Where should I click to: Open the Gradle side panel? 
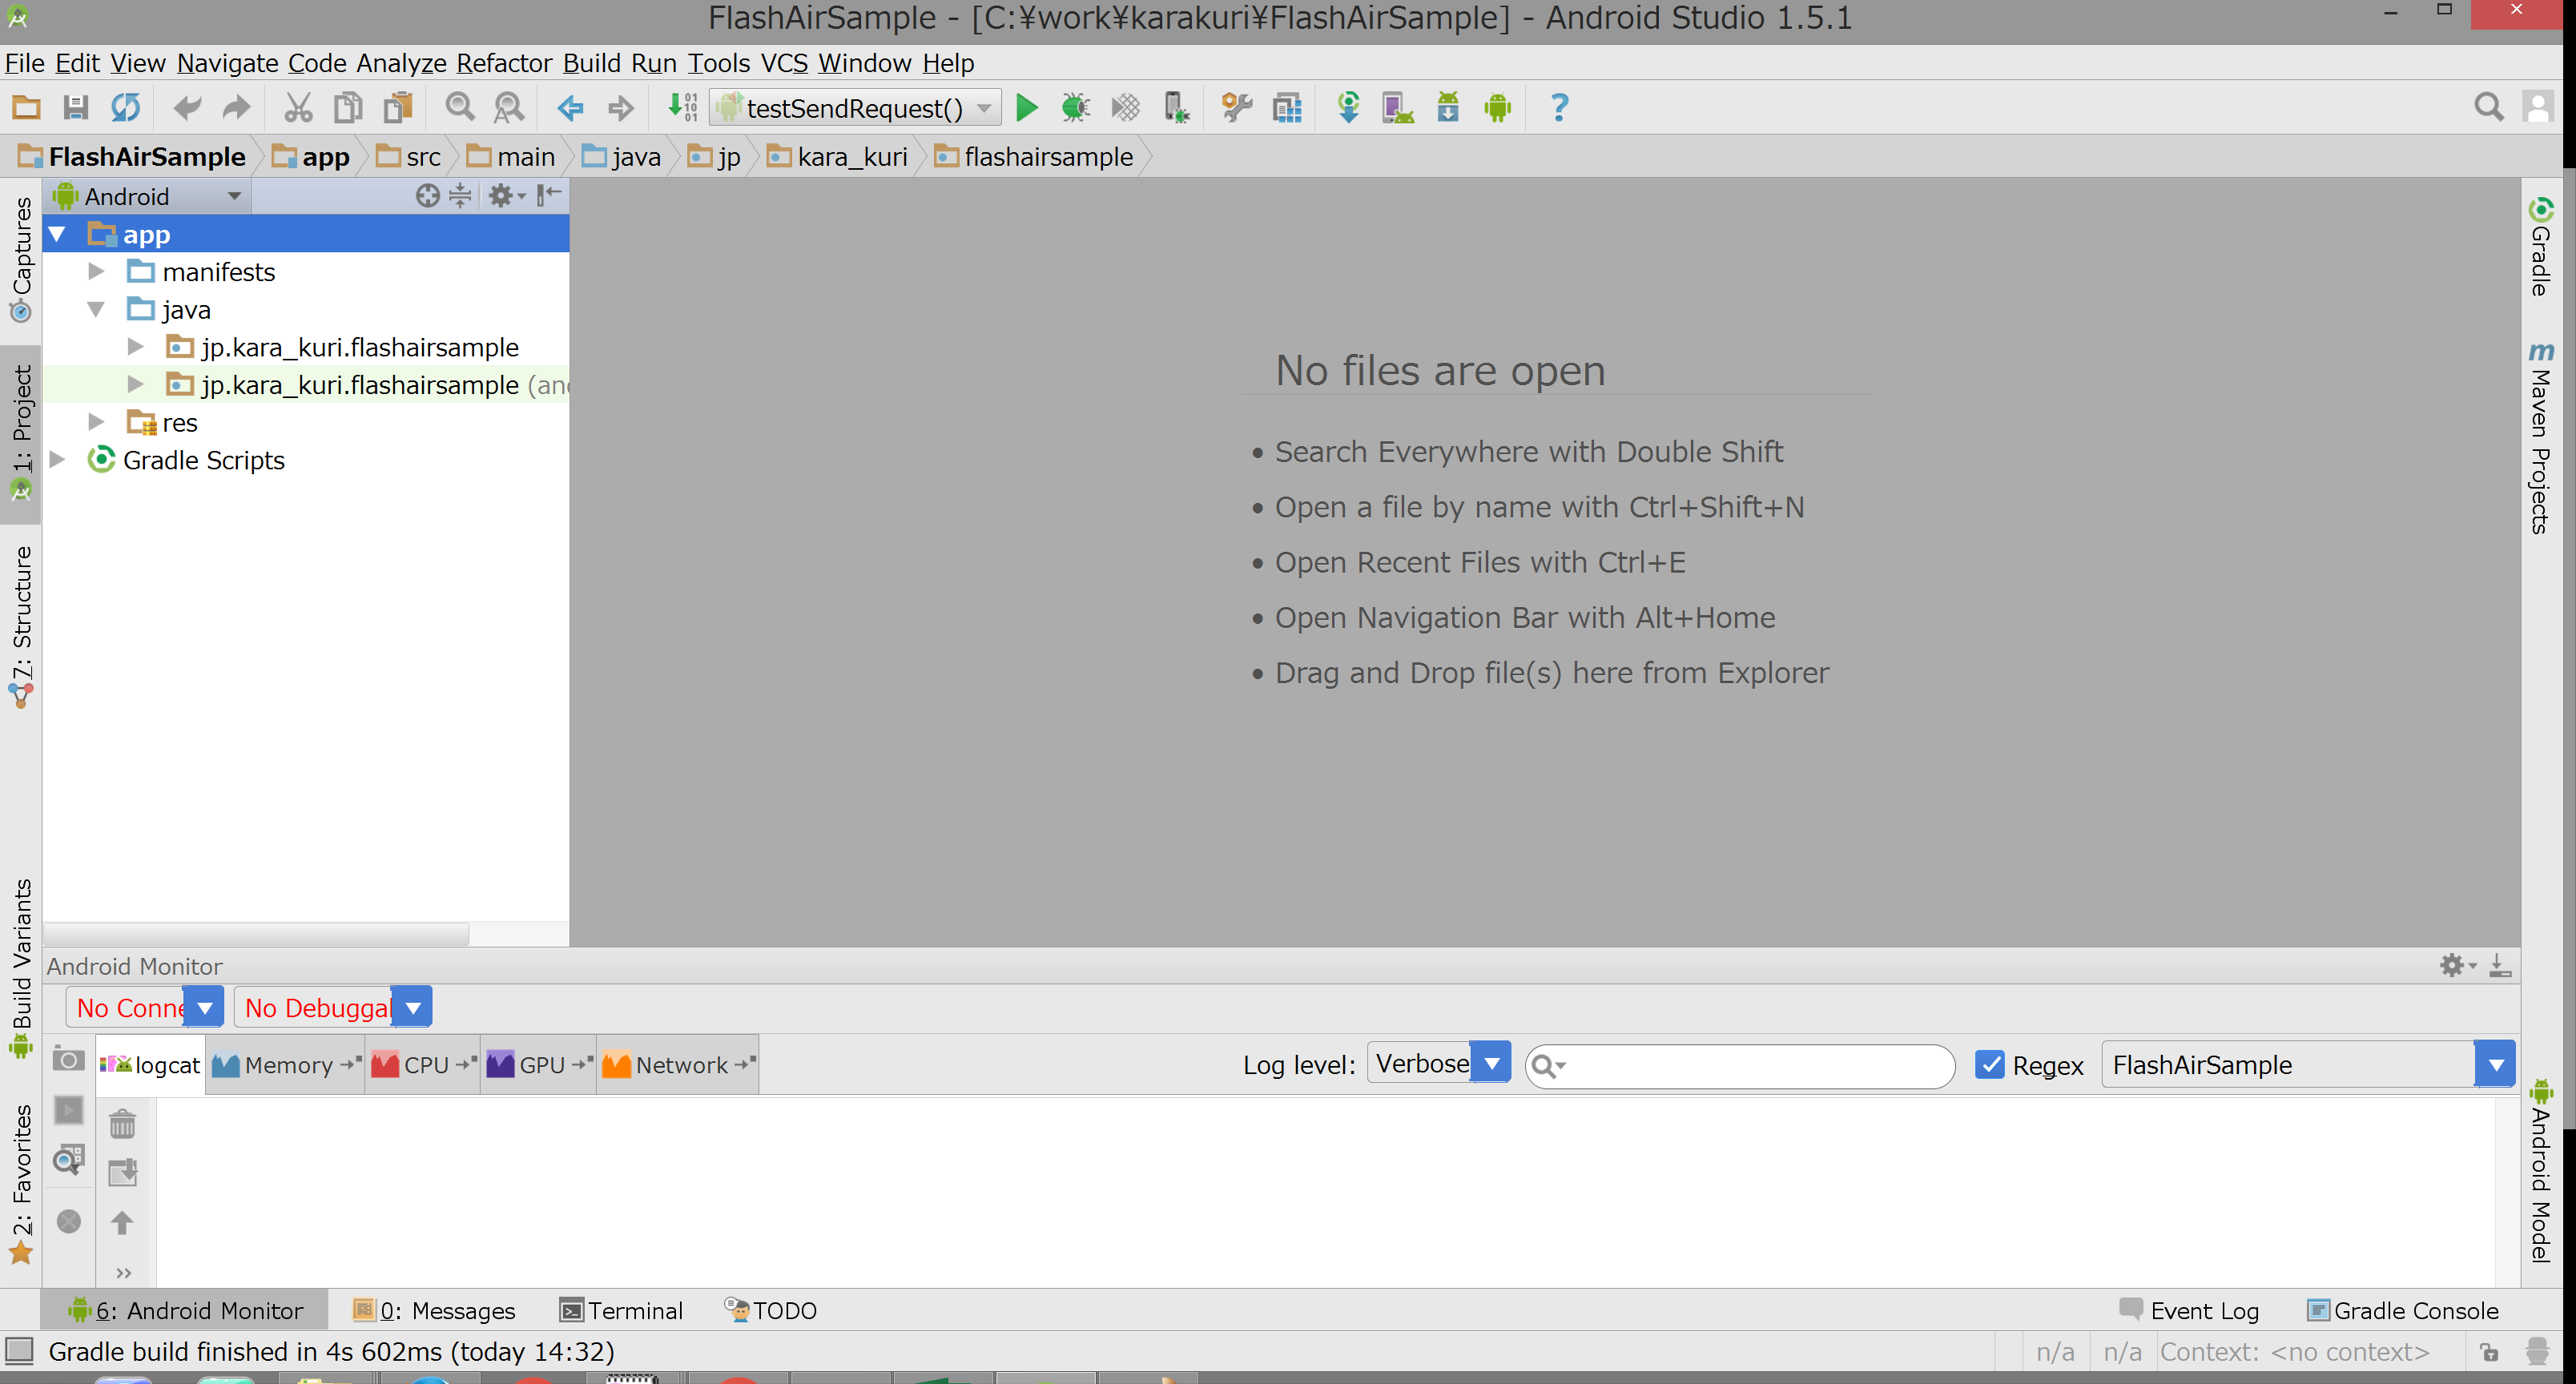click(2541, 247)
